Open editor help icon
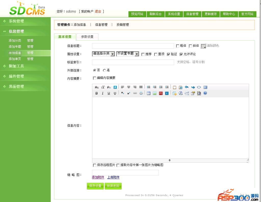 tap(205, 93)
